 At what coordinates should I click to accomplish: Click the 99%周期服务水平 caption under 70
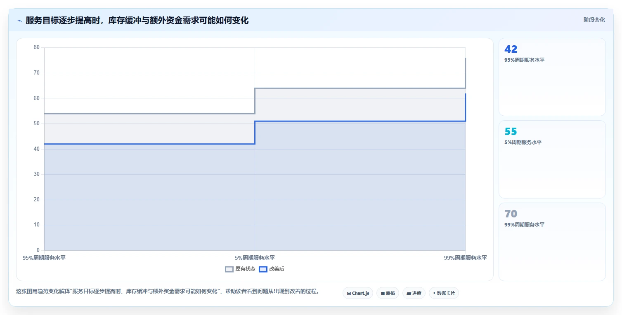tap(525, 224)
